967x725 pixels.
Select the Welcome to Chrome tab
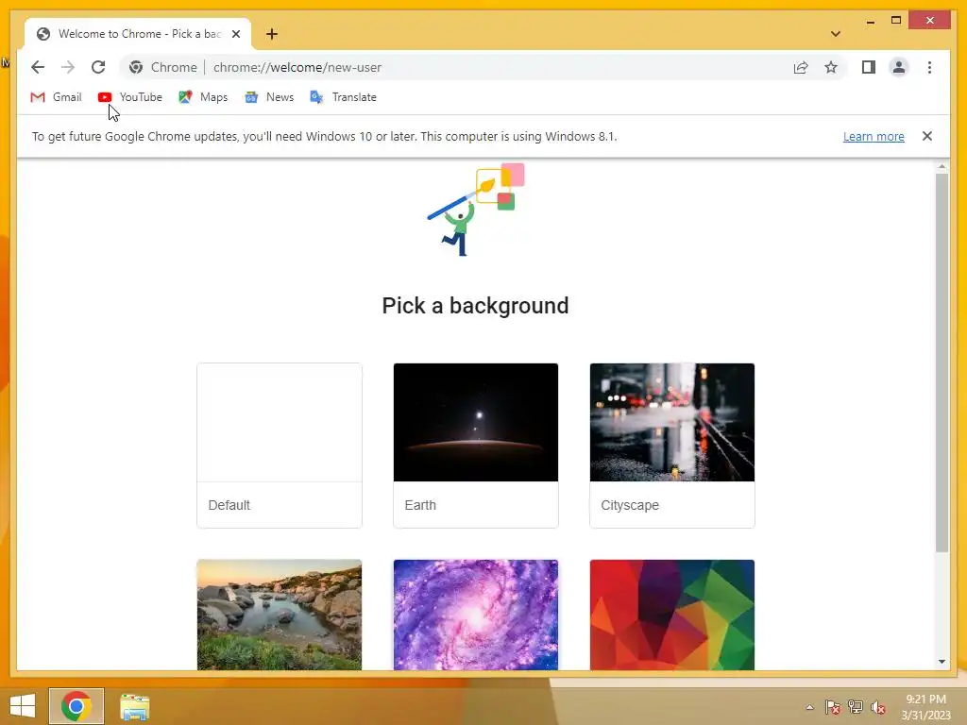[x=138, y=34]
